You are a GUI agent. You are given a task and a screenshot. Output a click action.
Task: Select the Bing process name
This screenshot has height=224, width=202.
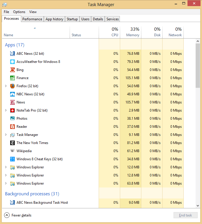point(20,70)
